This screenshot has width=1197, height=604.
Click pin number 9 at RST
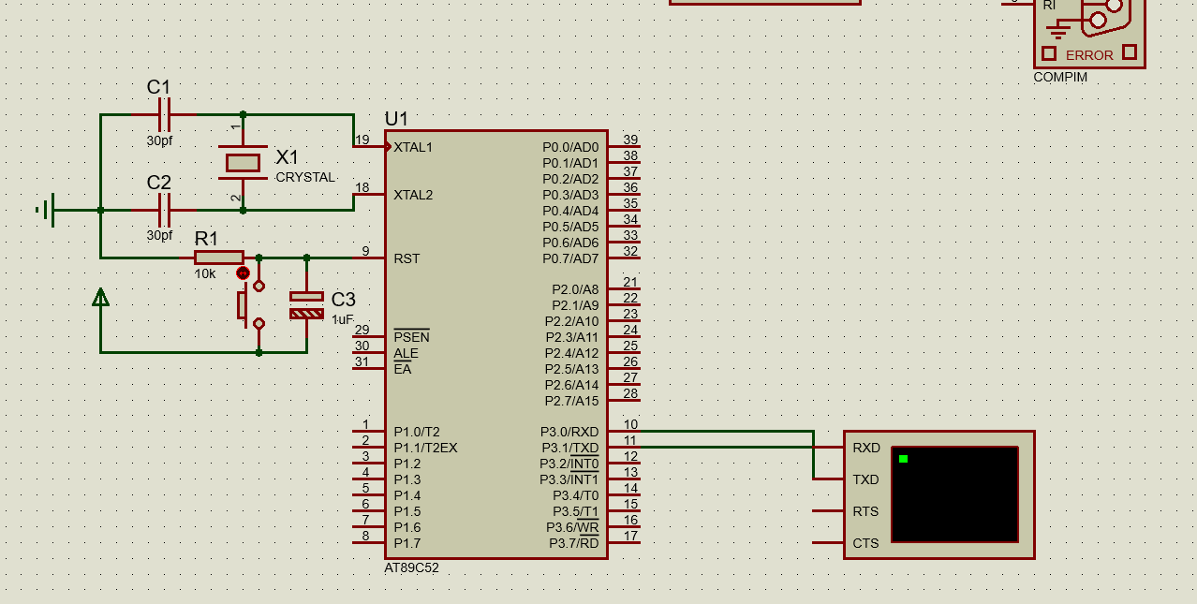(x=365, y=251)
